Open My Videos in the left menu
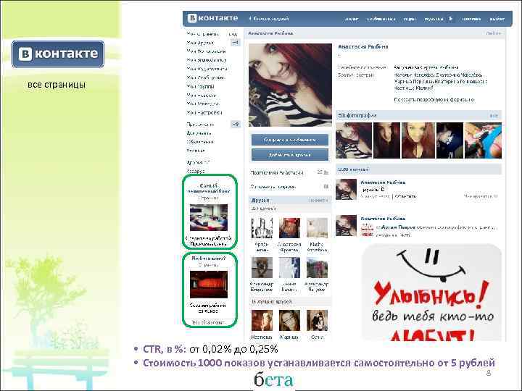Screen dimensions: 522x391 (x=207, y=60)
